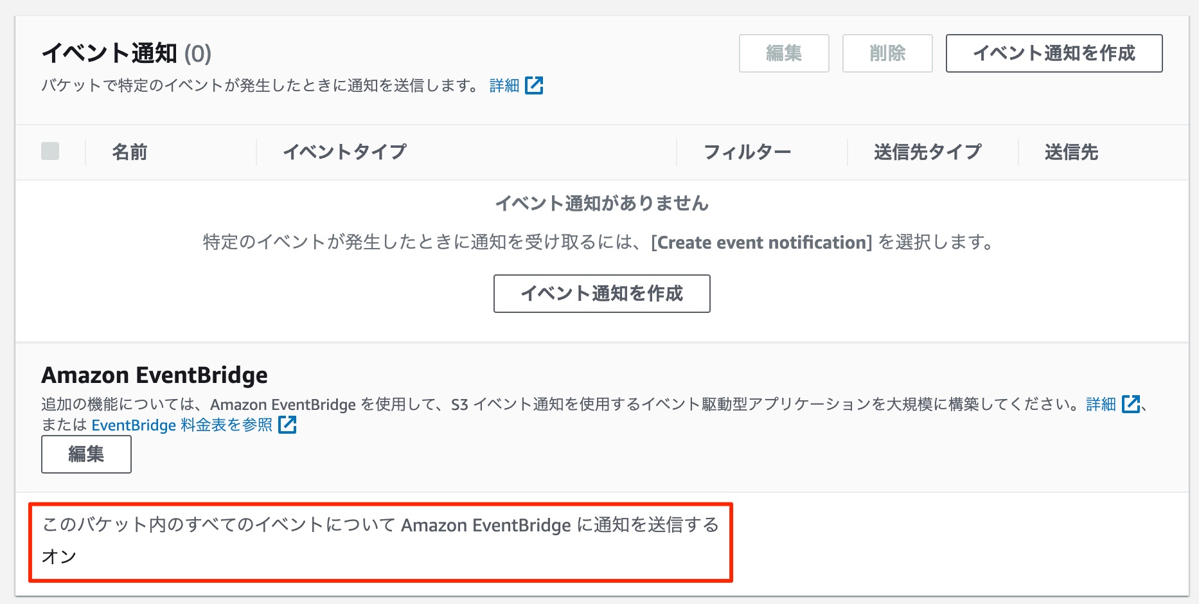This screenshot has width=1199, height=604.
Task: Select the Amazon EventBridge section title
Action: [x=154, y=375]
